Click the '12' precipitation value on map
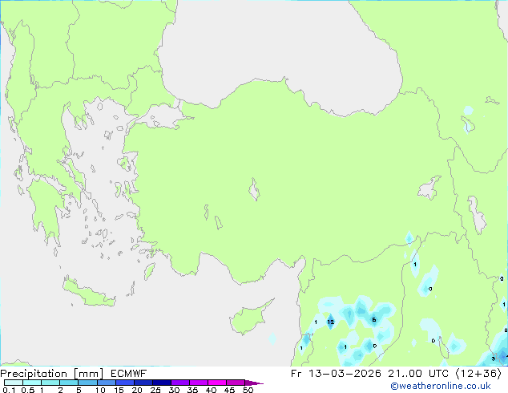This screenshot has height=393, width=508. click(330, 322)
